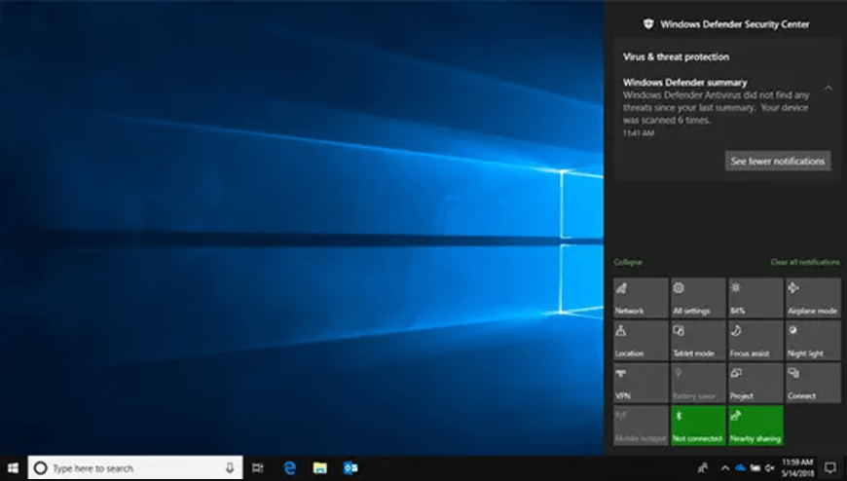
Task: Launch Microsoft Edge from the taskbar
Action: 289,468
